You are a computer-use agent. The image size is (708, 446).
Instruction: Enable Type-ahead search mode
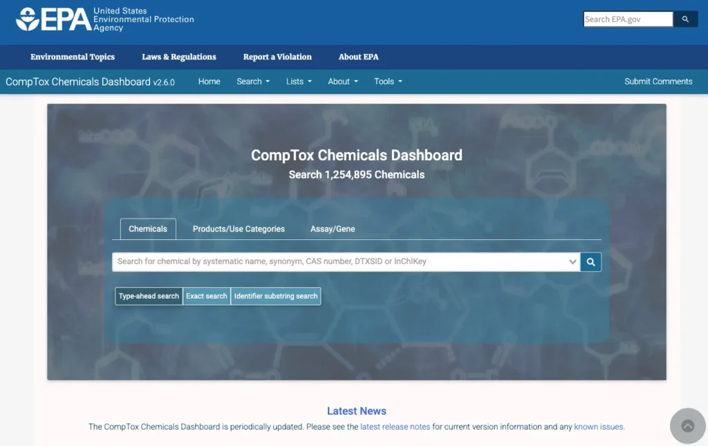[149, 296]
